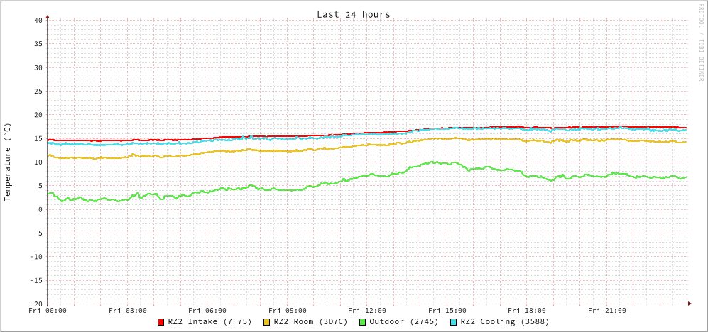This screenshot has width=708, height=332.
Task: Click the arrowhead at the time axis end
Action: tap(689, 304)
